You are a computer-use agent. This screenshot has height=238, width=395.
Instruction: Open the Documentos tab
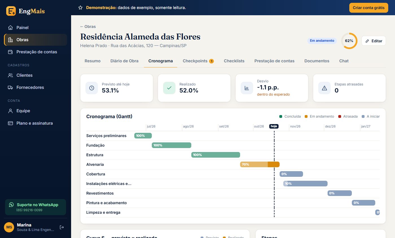(x=317, y=61)
